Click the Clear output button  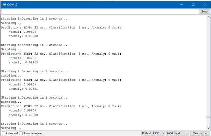tap(200, 133)
